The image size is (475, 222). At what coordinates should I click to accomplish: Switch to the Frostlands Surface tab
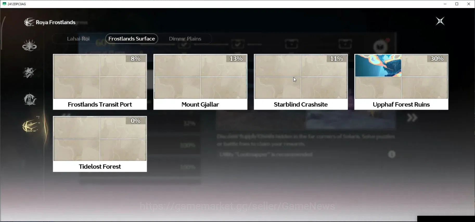132,39
